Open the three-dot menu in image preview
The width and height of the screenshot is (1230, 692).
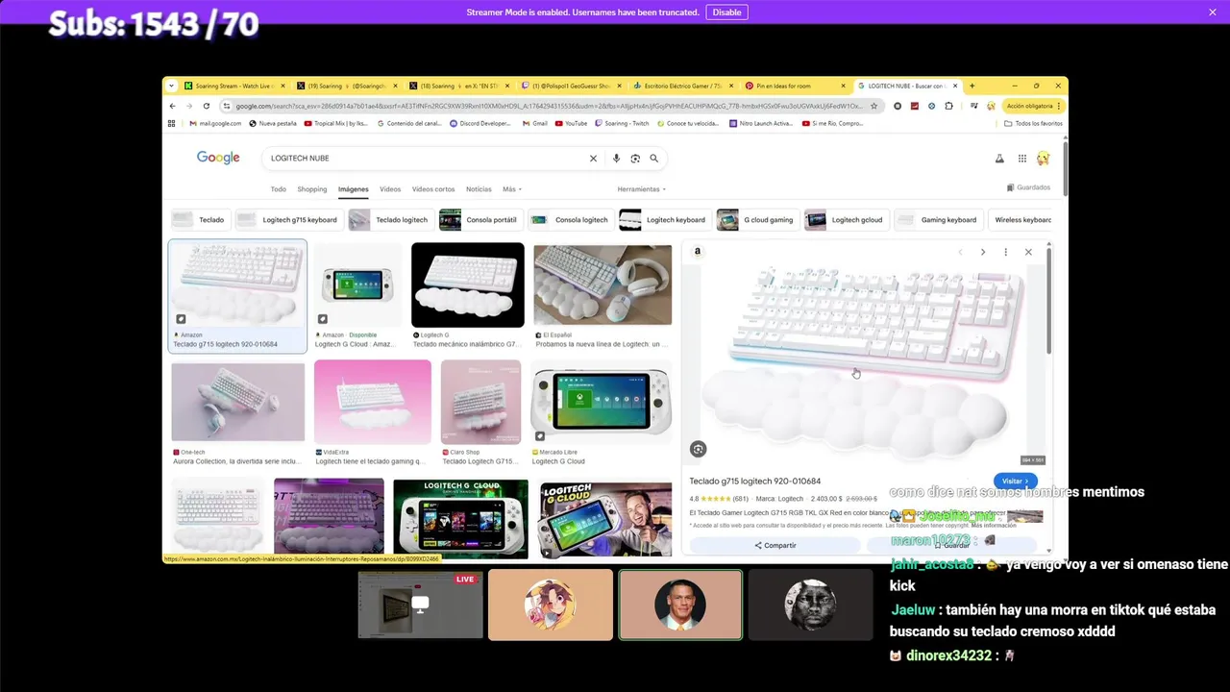(1006, 252)
